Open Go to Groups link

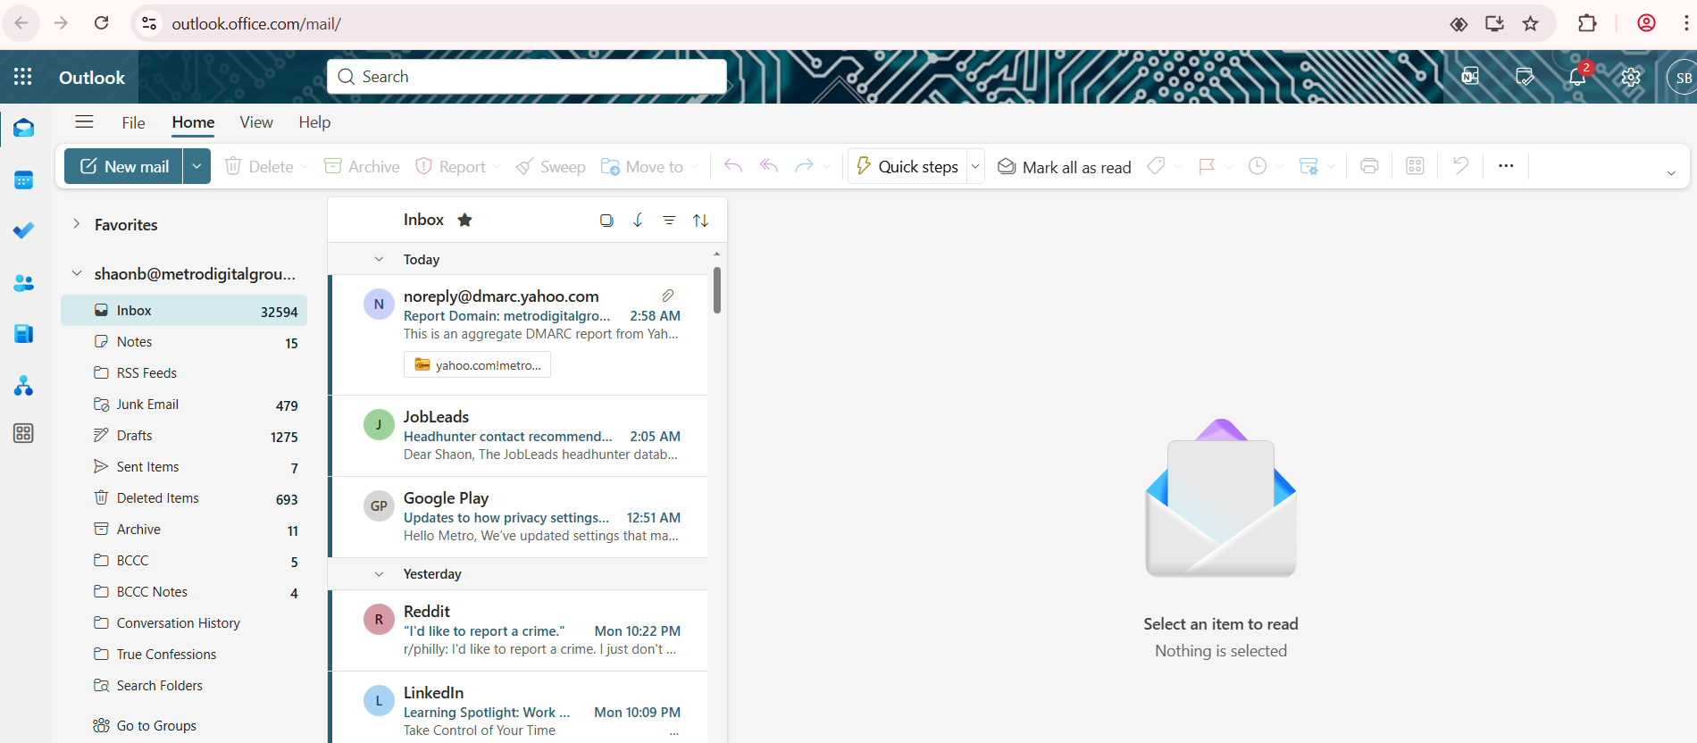pyautogui.click(x=156, y=725)
